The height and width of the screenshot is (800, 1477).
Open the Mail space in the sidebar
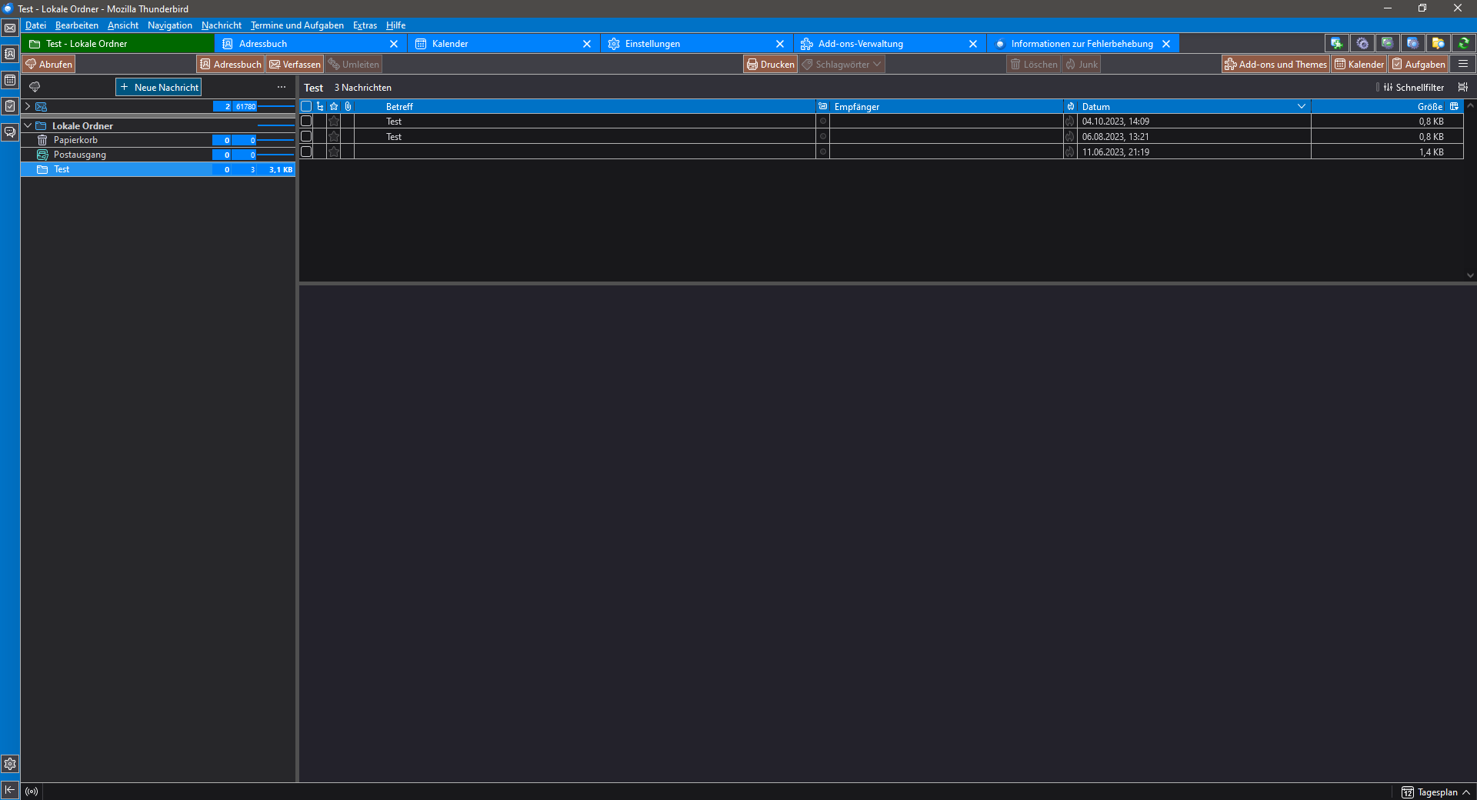10,28
